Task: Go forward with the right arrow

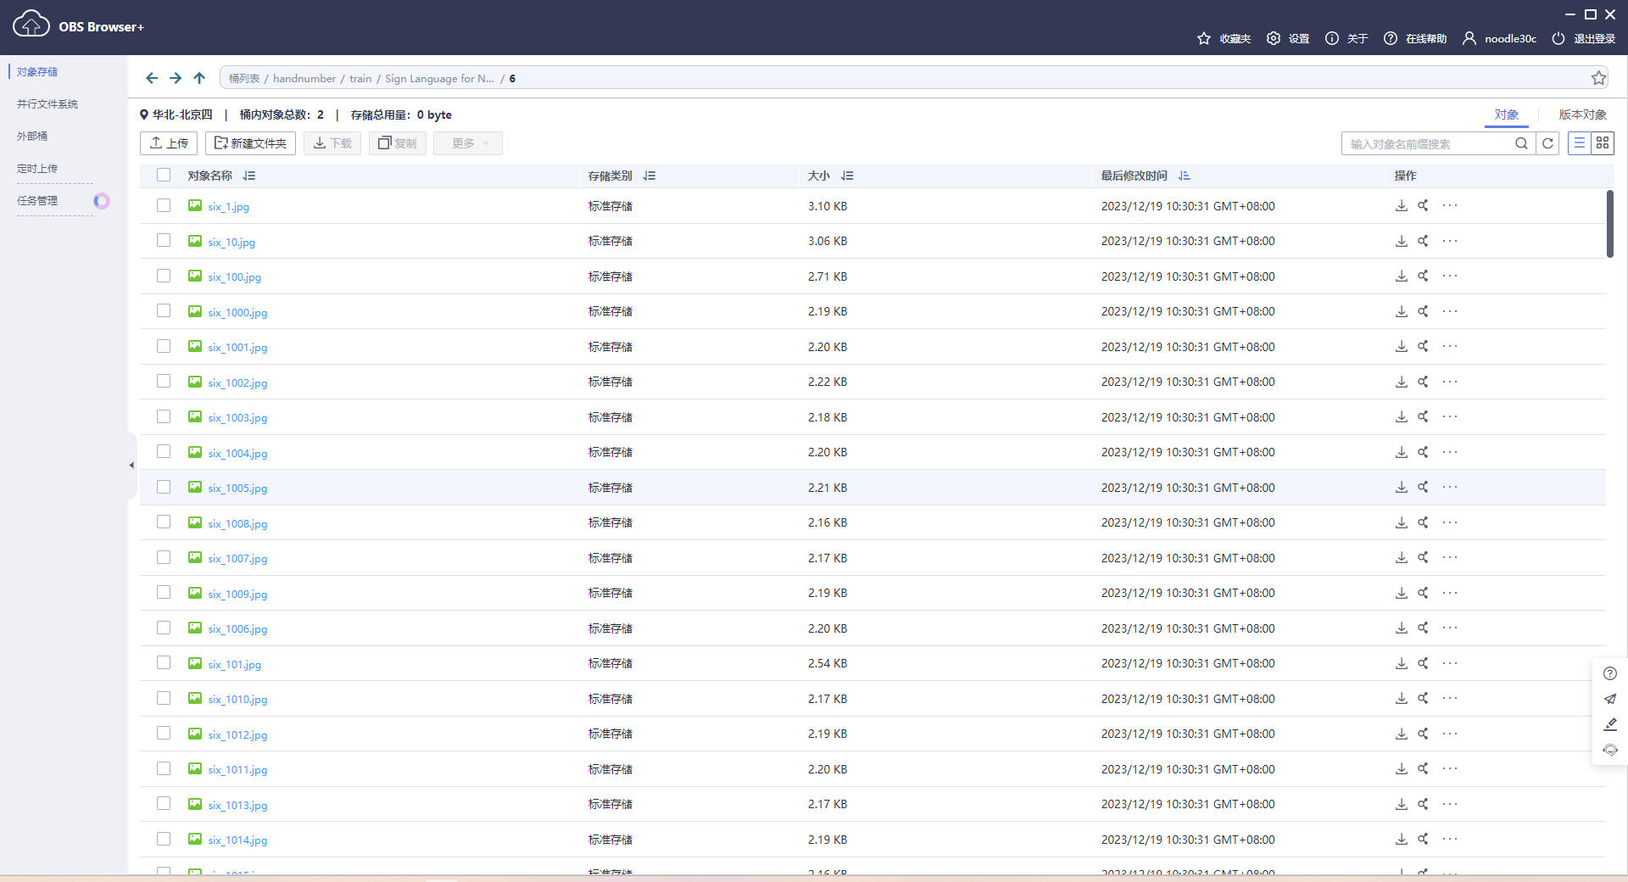Action: point(176,78)
